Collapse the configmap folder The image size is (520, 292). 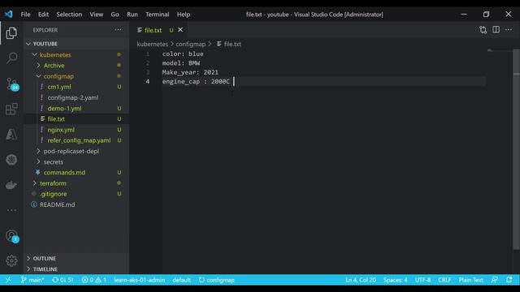tap(76, 76)
